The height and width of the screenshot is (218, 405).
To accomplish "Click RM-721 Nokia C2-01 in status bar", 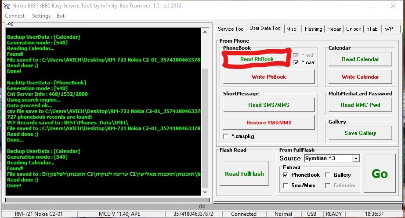I will [x=39, y=214].
